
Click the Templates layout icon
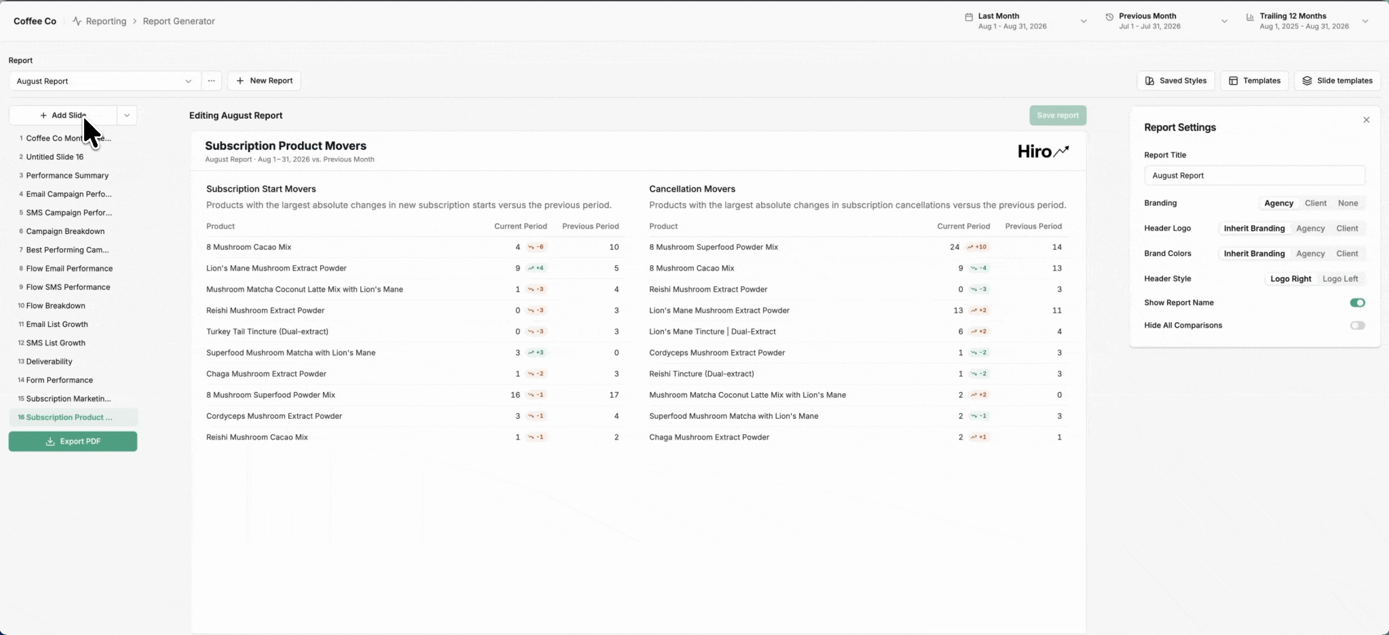[1233, 81]
